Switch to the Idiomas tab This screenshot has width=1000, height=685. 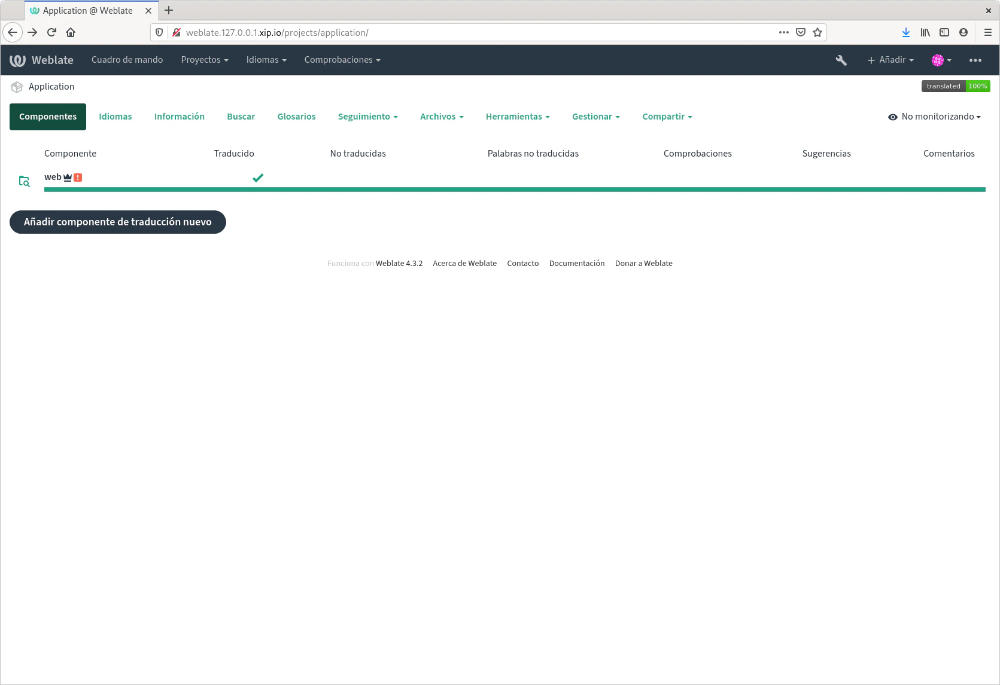[x=115, y=117]
